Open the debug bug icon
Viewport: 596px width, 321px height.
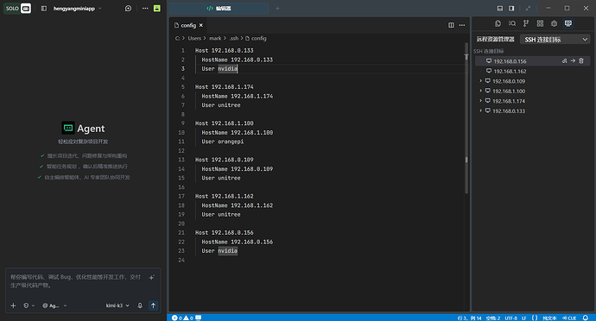tap(555, 23)
